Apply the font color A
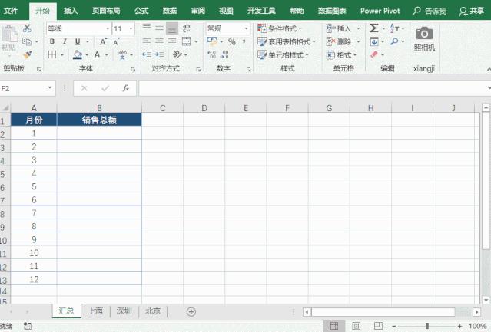 98,54
